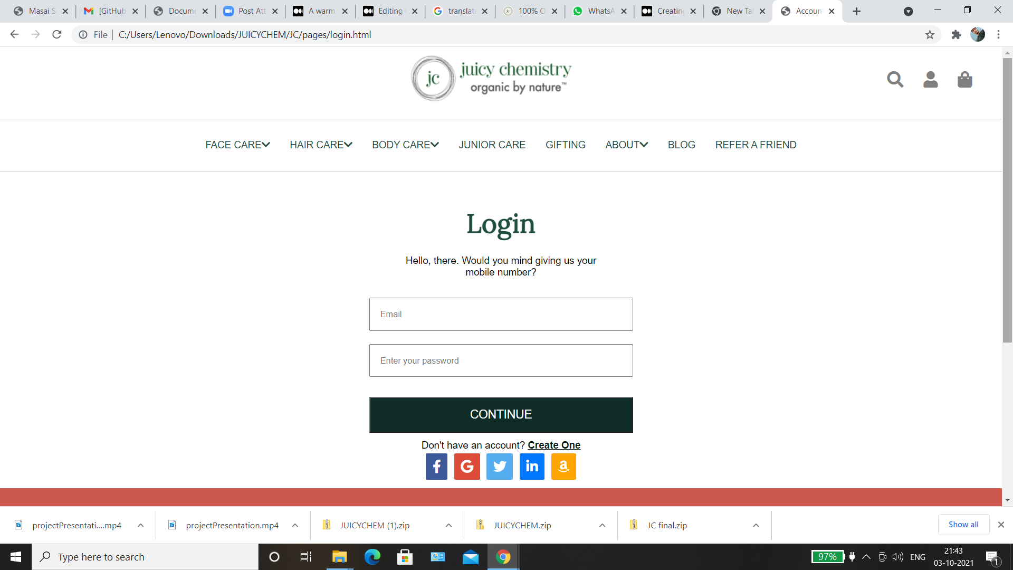This screenshot has width=1013, height=570.
Task: Expand options for the JUICYCHEM.zip download
Action: pos(602,525)
